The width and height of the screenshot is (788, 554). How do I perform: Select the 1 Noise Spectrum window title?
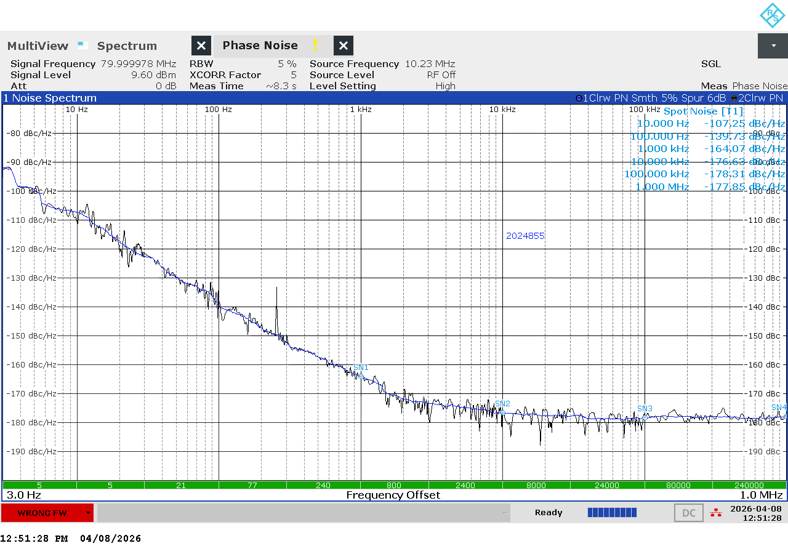50,98
